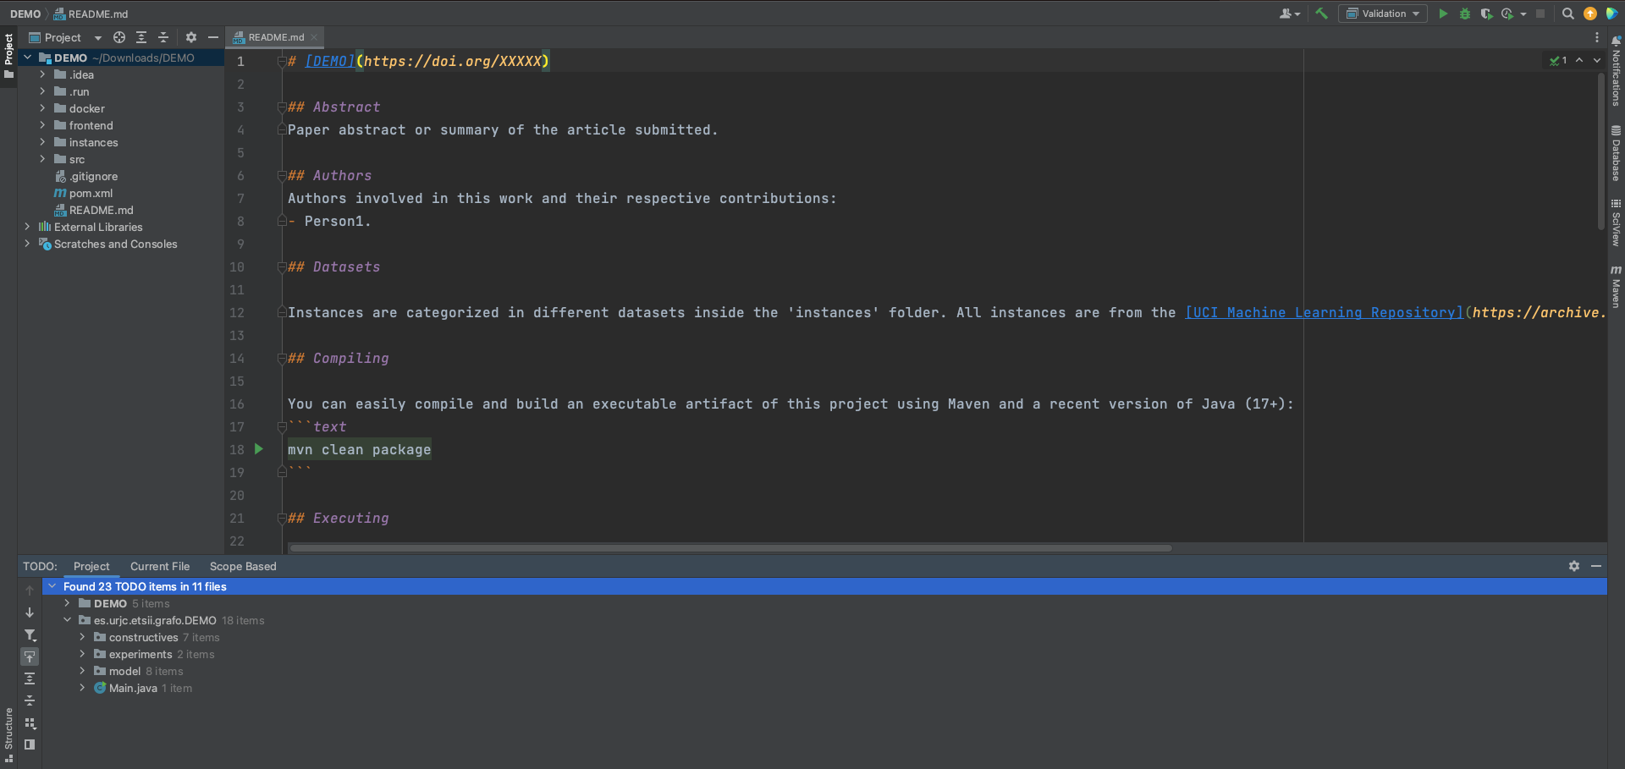Open the profiler run options dropdown arrow
This screenshot has width=1625, height=769.
[x=1523, y=14]
